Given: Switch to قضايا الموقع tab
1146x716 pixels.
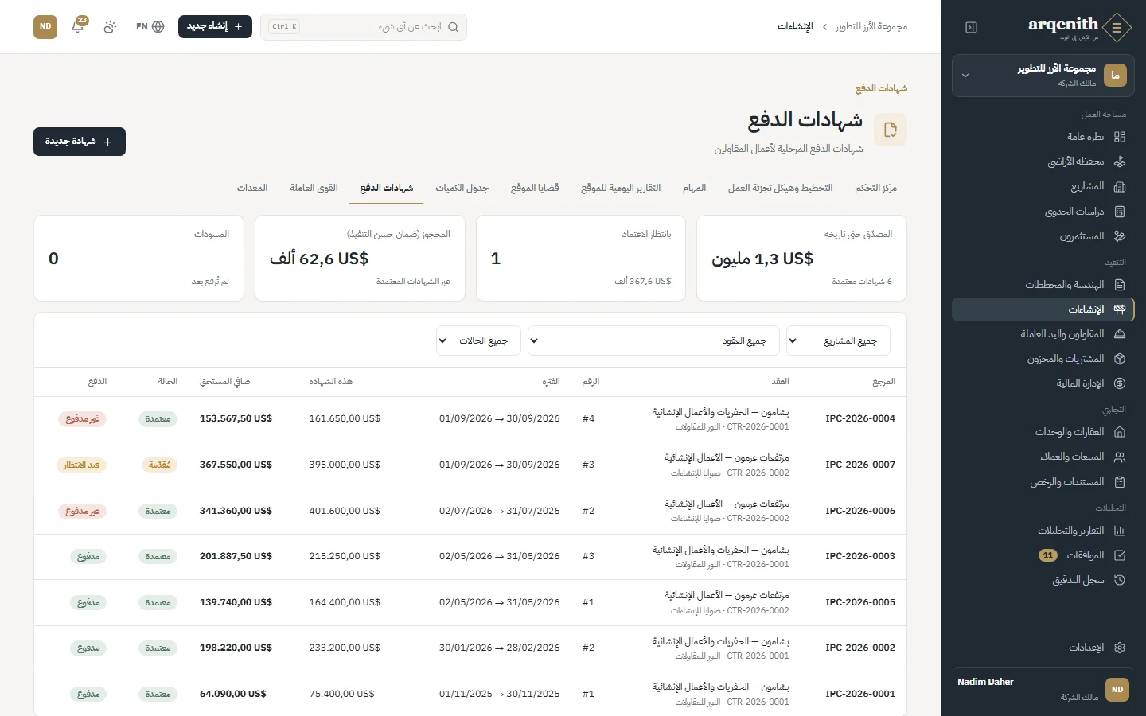Looking at the screenshot, I should tap(535, 188).
